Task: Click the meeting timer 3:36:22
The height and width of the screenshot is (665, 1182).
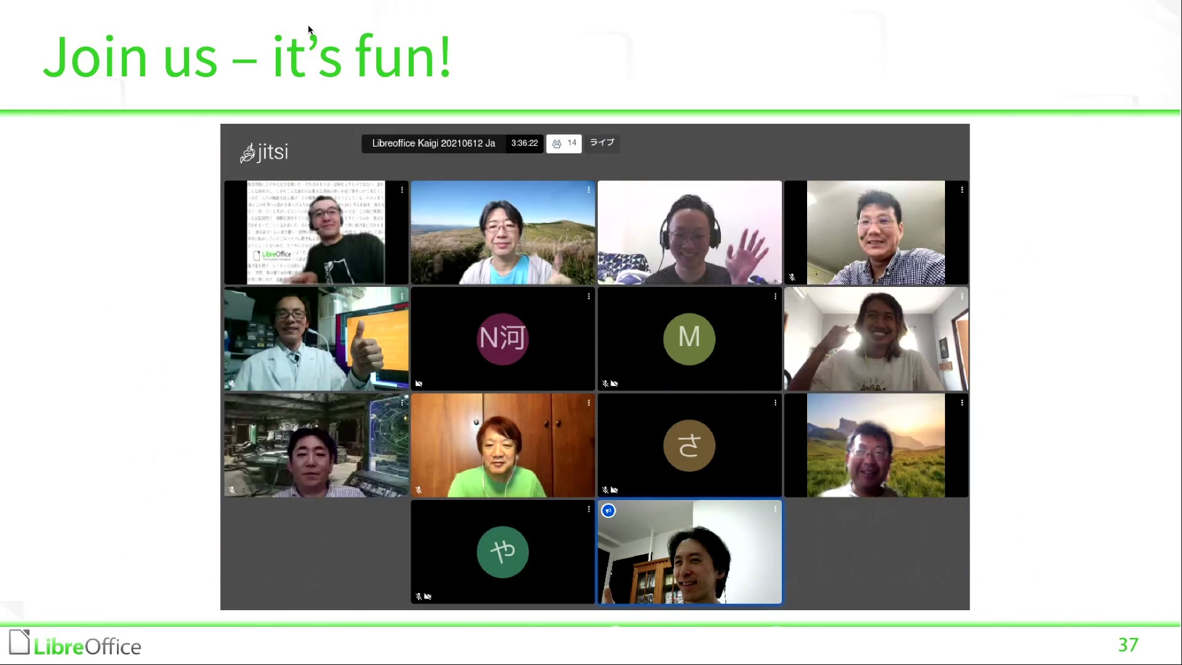Action: [525, 143]
